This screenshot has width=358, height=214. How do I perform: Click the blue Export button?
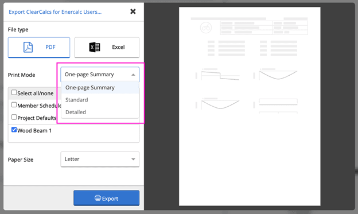point(106,198)
